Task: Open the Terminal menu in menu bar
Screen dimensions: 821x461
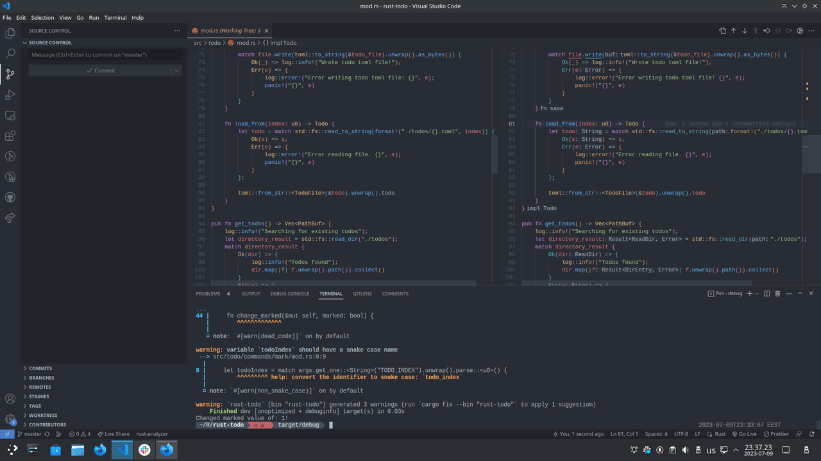Action: coord(115,18)
